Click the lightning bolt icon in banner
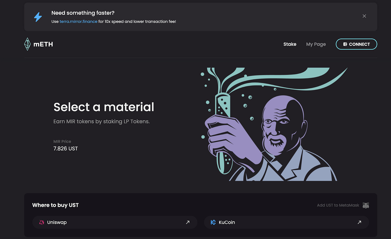 click(38, 17)
